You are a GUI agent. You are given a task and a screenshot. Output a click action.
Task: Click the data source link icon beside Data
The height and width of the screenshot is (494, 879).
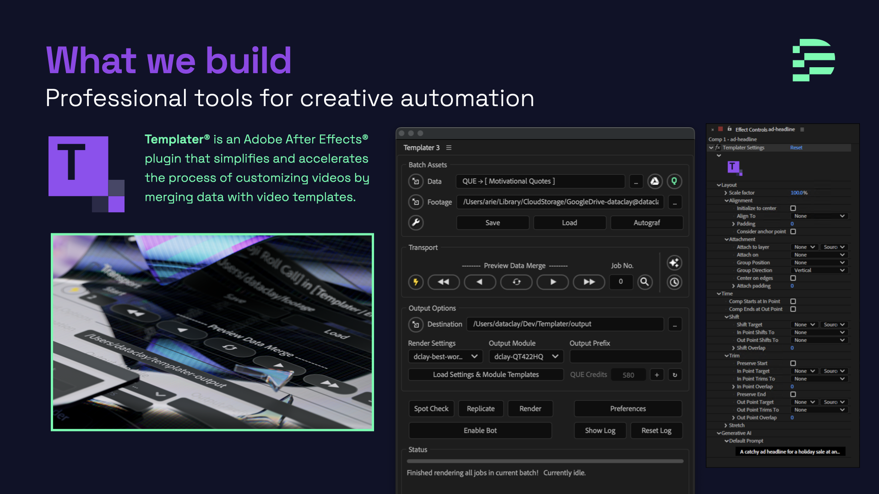click(x=416, y=182)
